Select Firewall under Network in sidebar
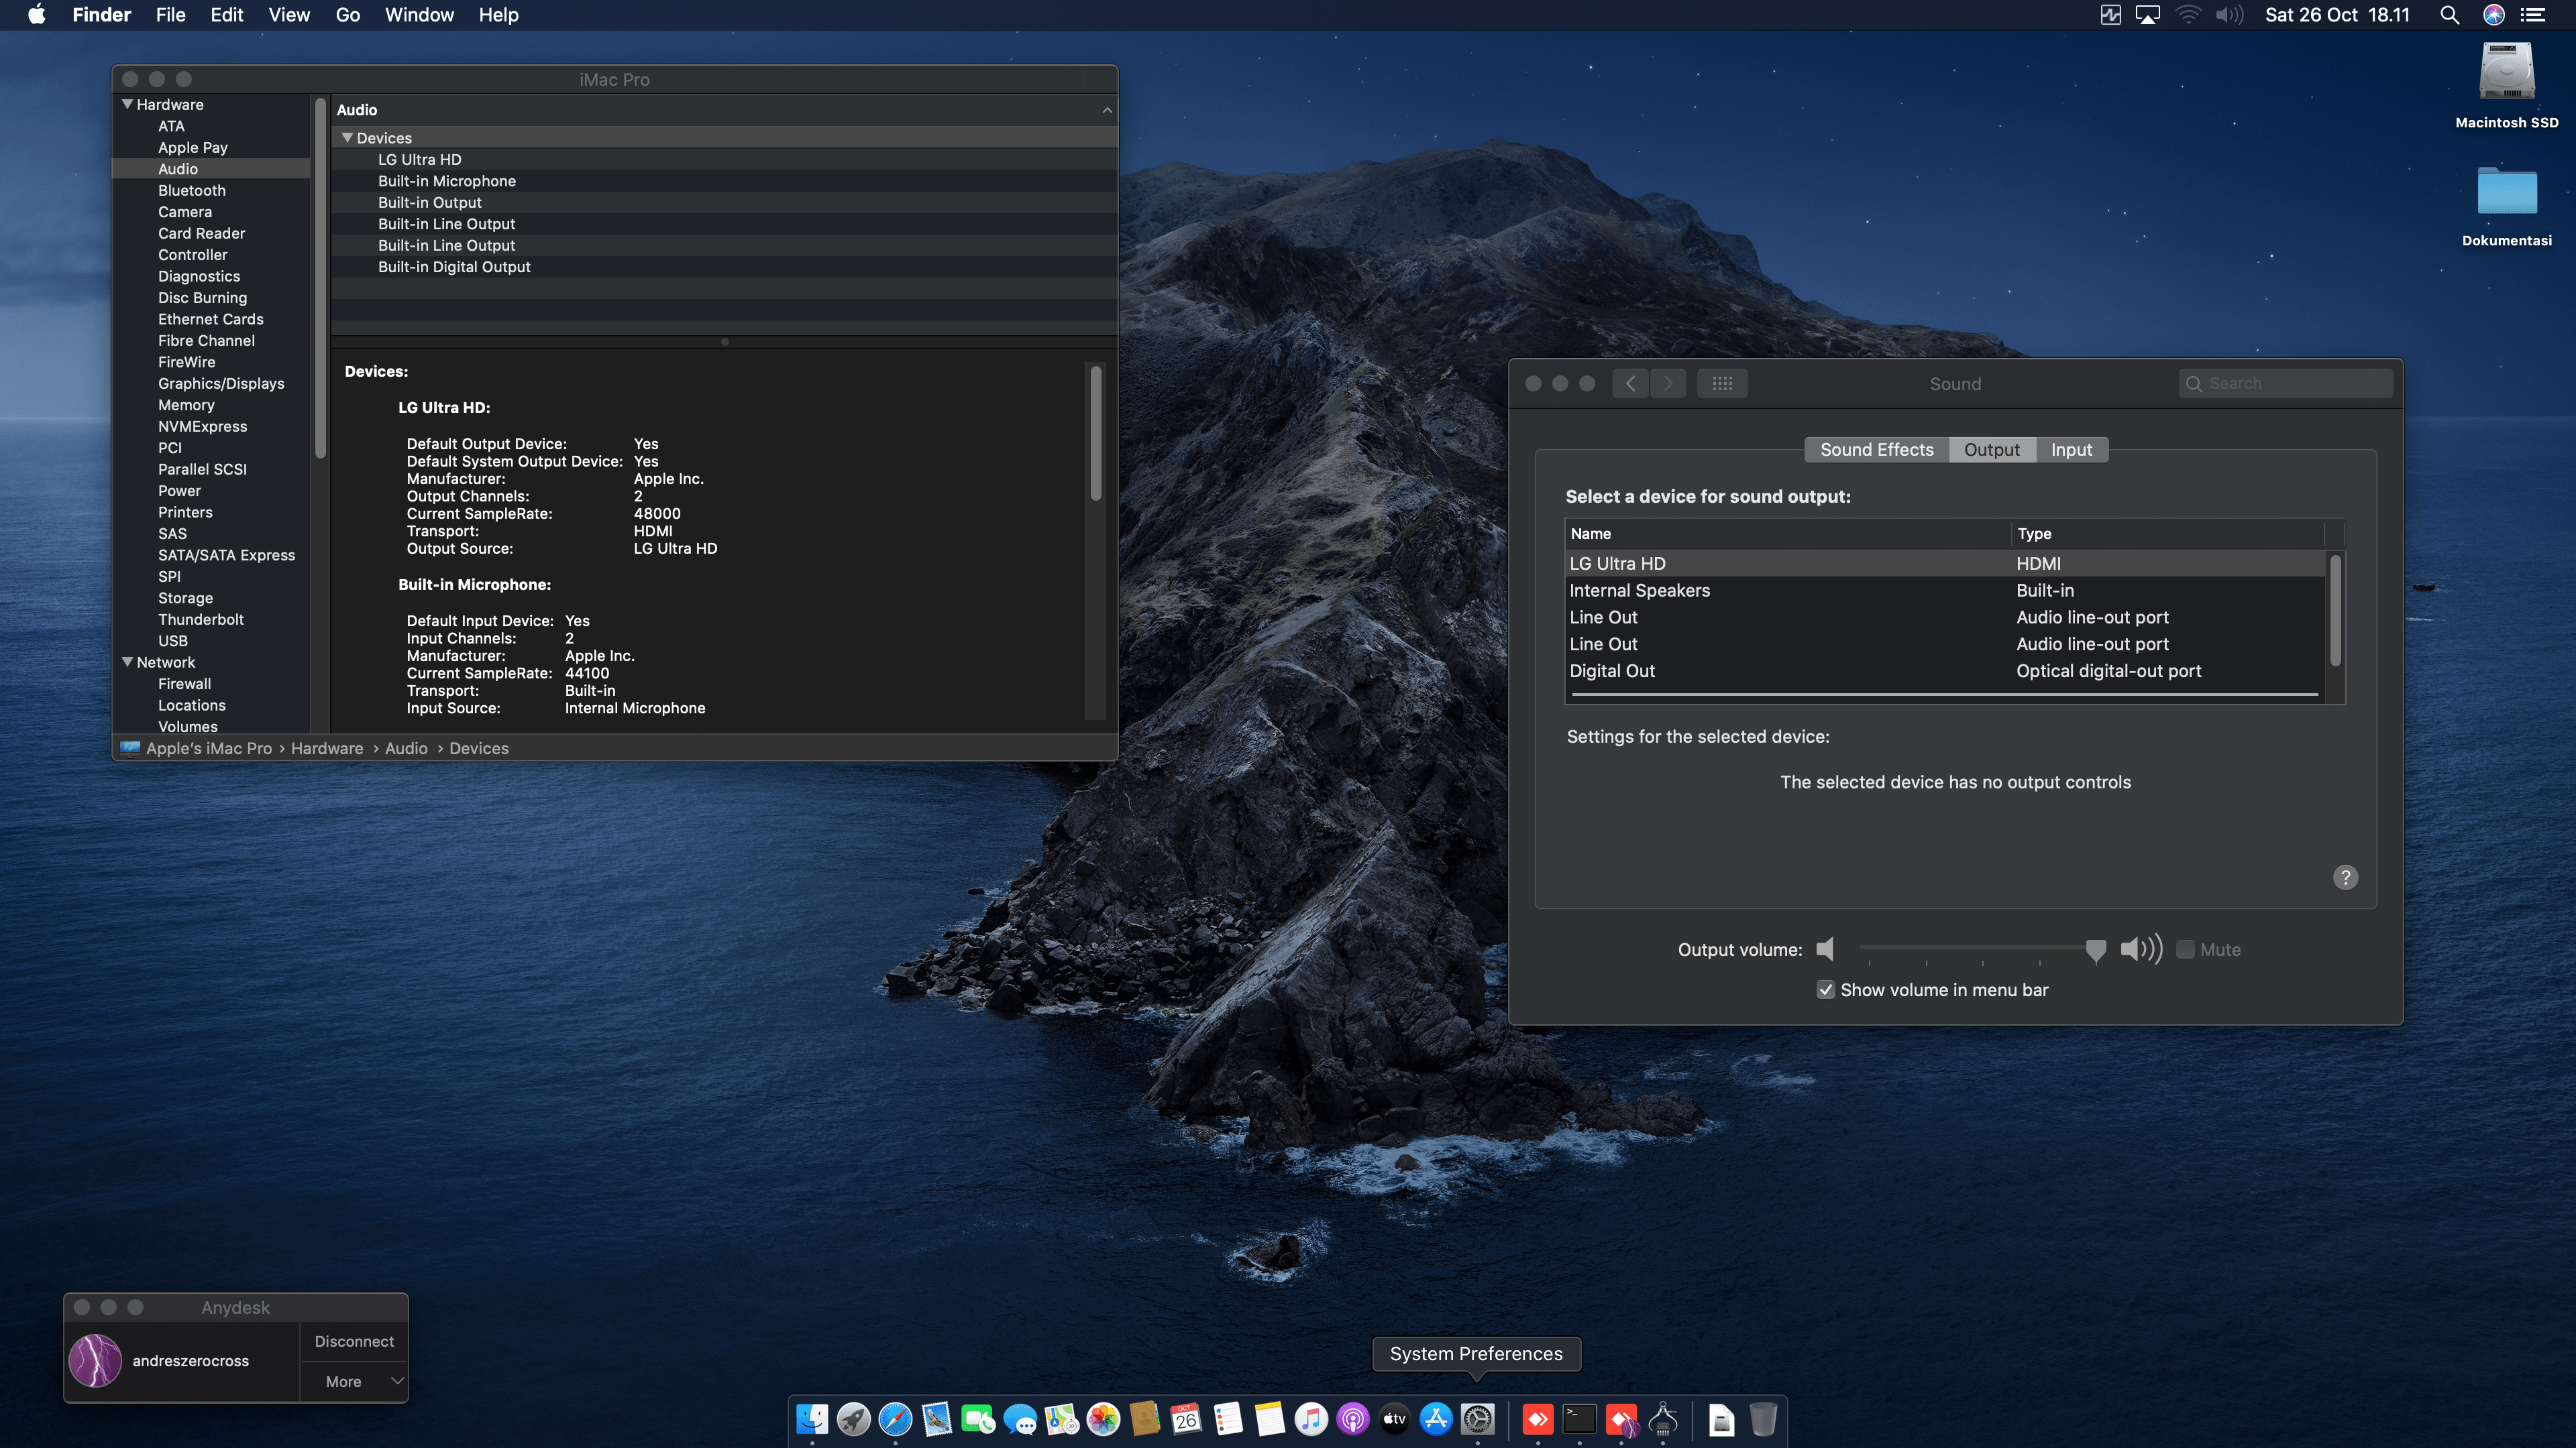This screenshot has height=1448, width=2576. 185,684
